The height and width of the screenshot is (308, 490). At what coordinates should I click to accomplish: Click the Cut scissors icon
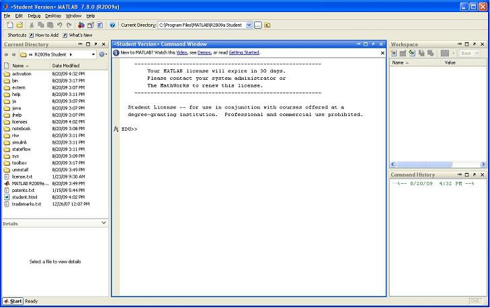32,25
